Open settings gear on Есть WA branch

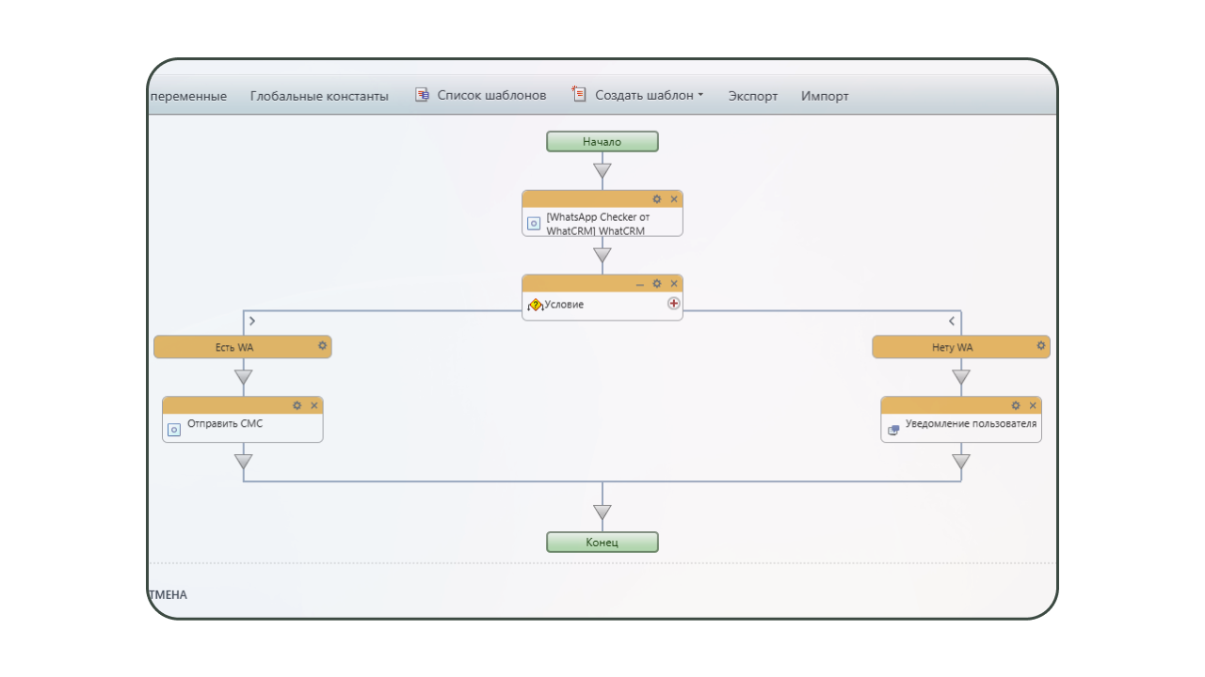click(322, 346)
